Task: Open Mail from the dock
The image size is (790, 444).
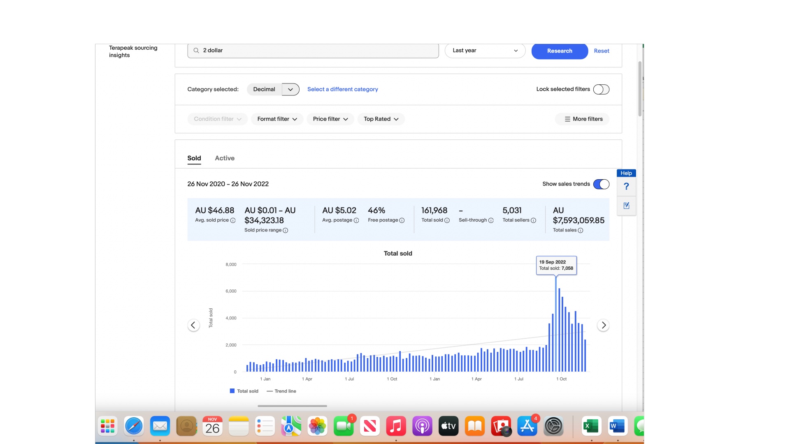Action: 160,426
